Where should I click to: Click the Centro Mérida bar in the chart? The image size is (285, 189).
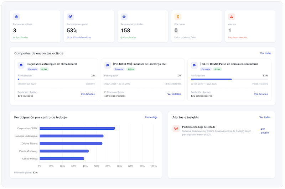tap(62, 159)
